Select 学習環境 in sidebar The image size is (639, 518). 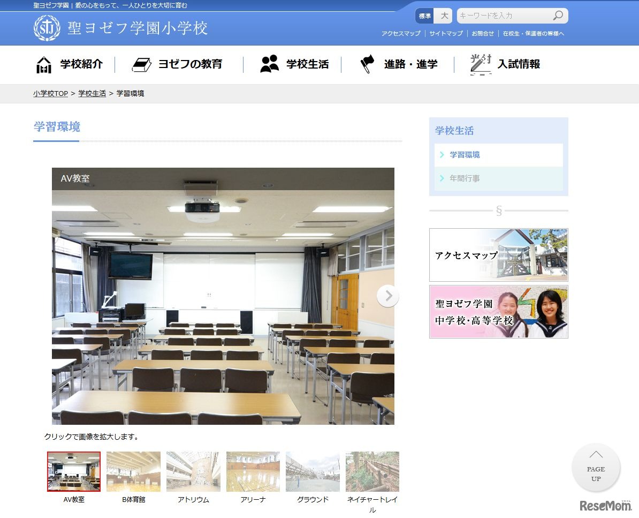[499, 155]
